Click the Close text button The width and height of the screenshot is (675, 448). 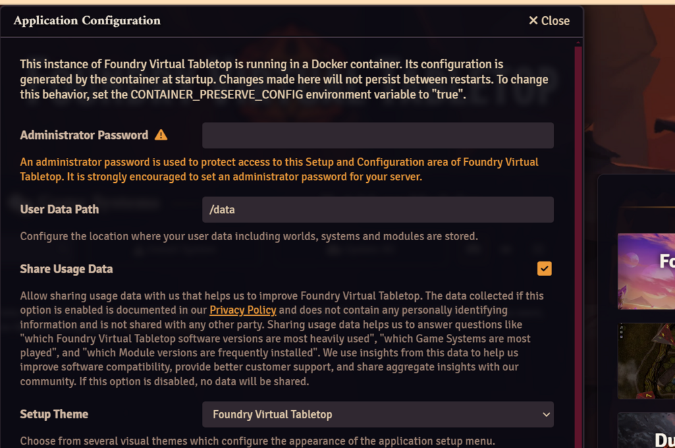(556, 21)
